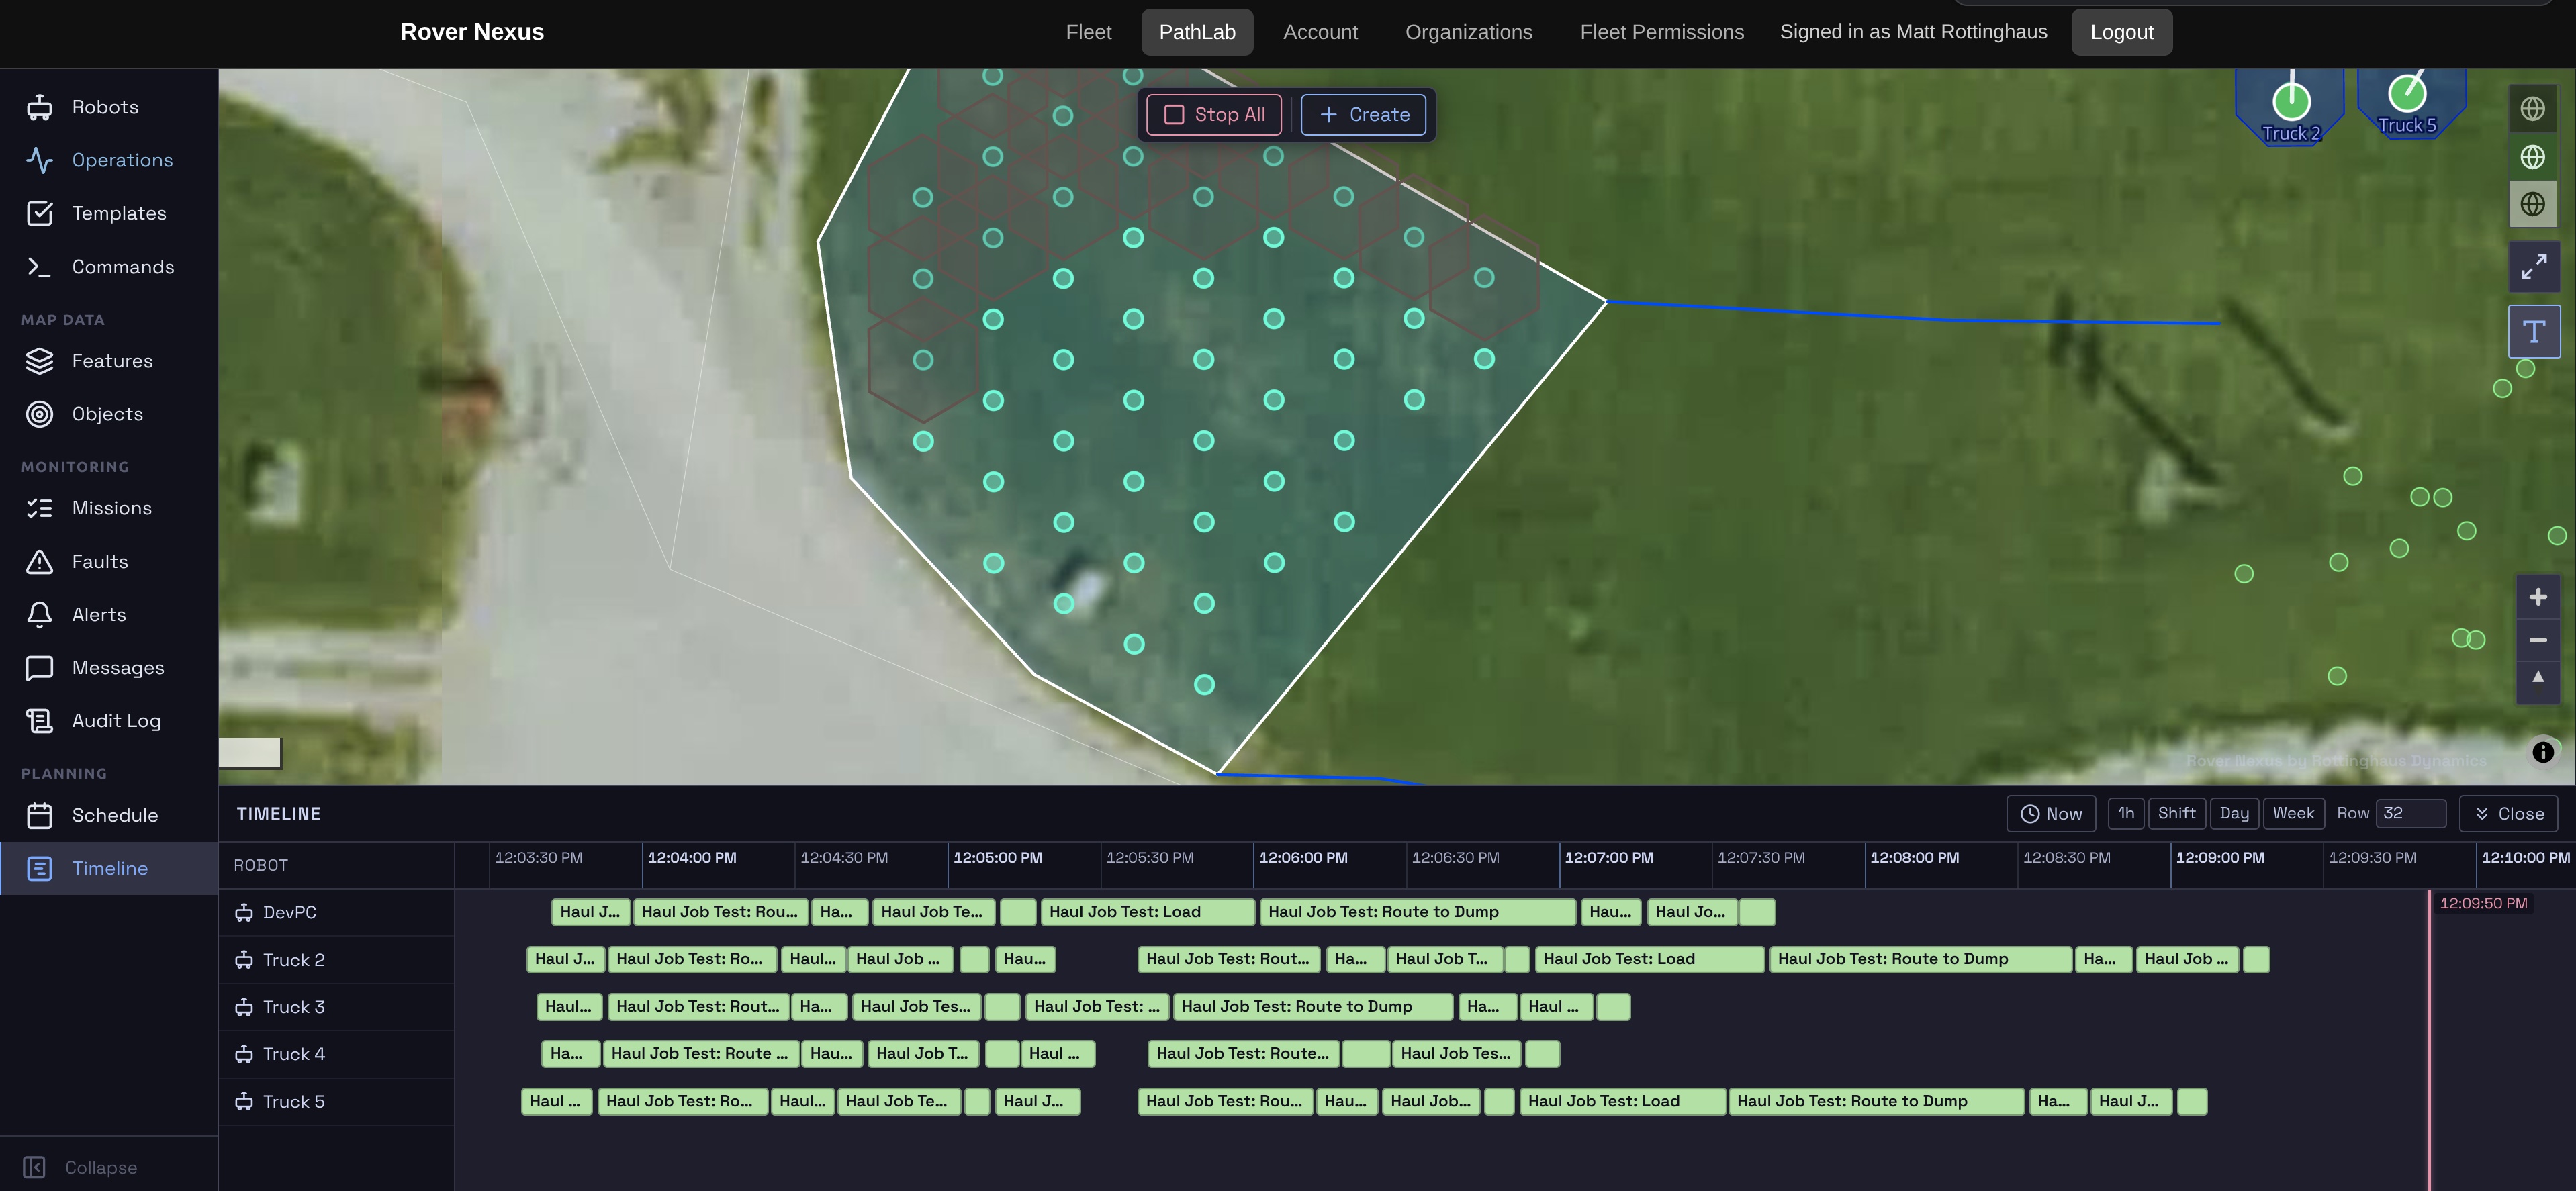
Task: Open Messages in sidebar
Action: point(108,668)
